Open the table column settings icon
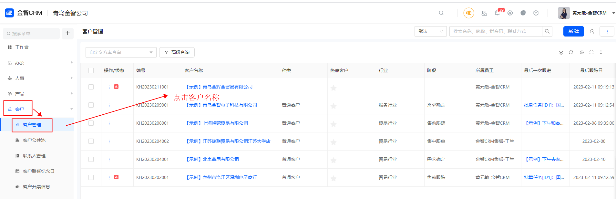The image size is (616, 199). [582, 52]
